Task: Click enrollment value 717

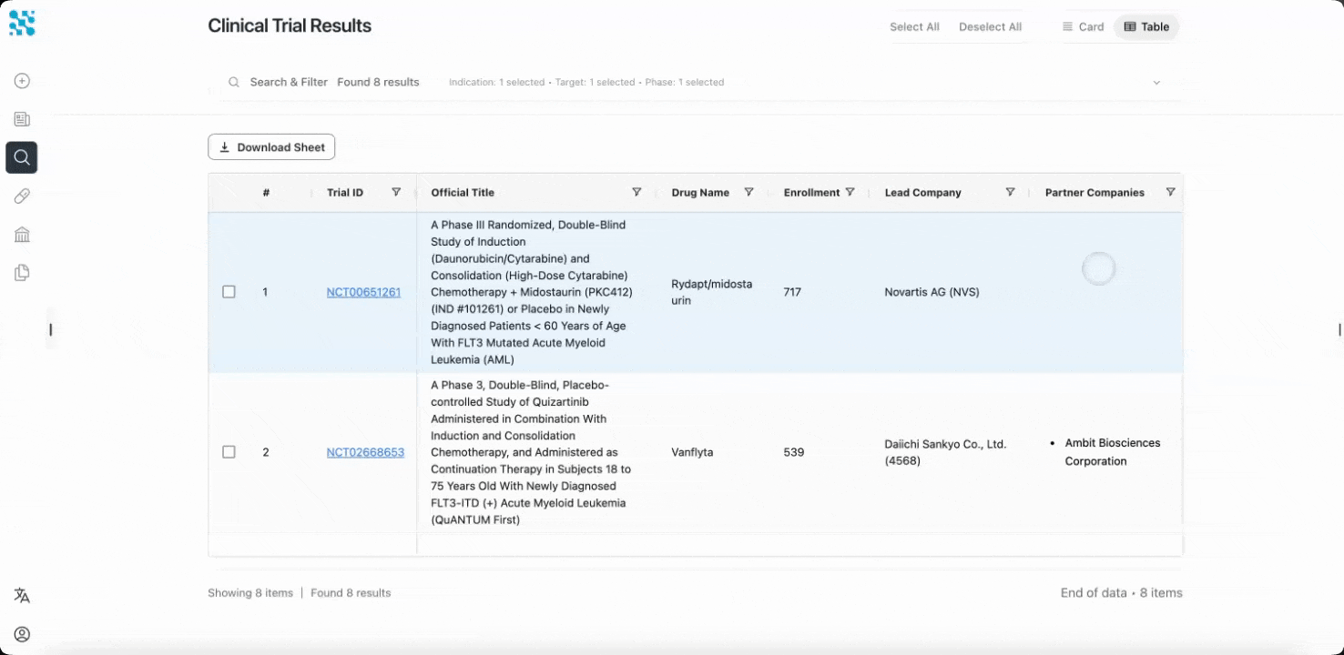Action: tap(792, 292)
